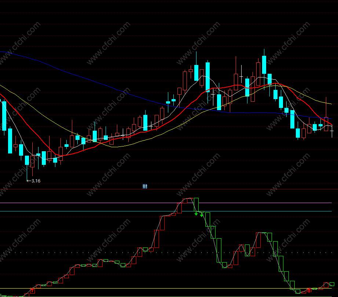Click the last white doji candlestick

click(x=332, y=131)
